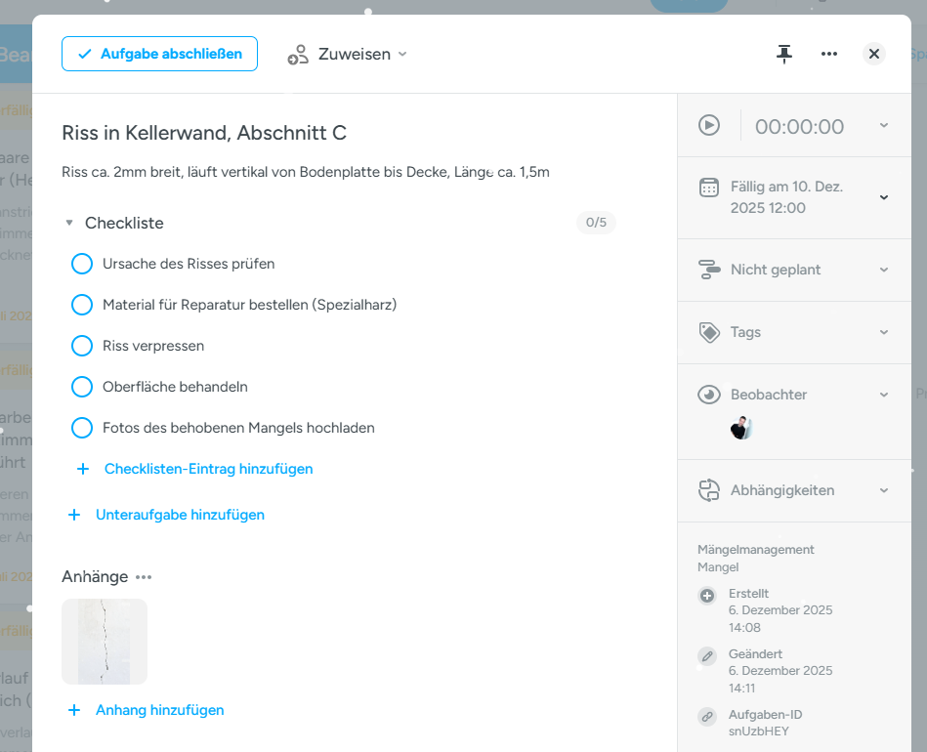Click the ellipsis icon next to Anhänge
927x752 pixels.
[x=144, y=576]
